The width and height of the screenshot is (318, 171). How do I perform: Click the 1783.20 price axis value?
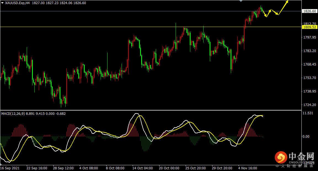pos(309,51)
